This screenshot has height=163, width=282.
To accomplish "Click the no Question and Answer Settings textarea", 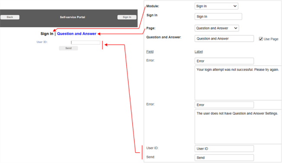I will click(x=238, y=127).
